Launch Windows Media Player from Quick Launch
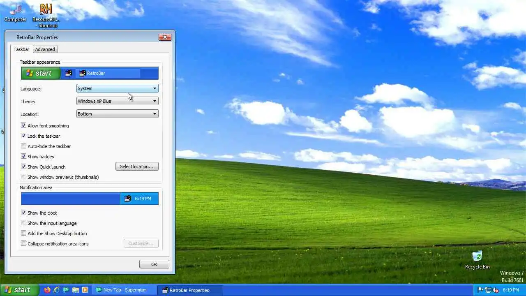 tap(85, 290)
